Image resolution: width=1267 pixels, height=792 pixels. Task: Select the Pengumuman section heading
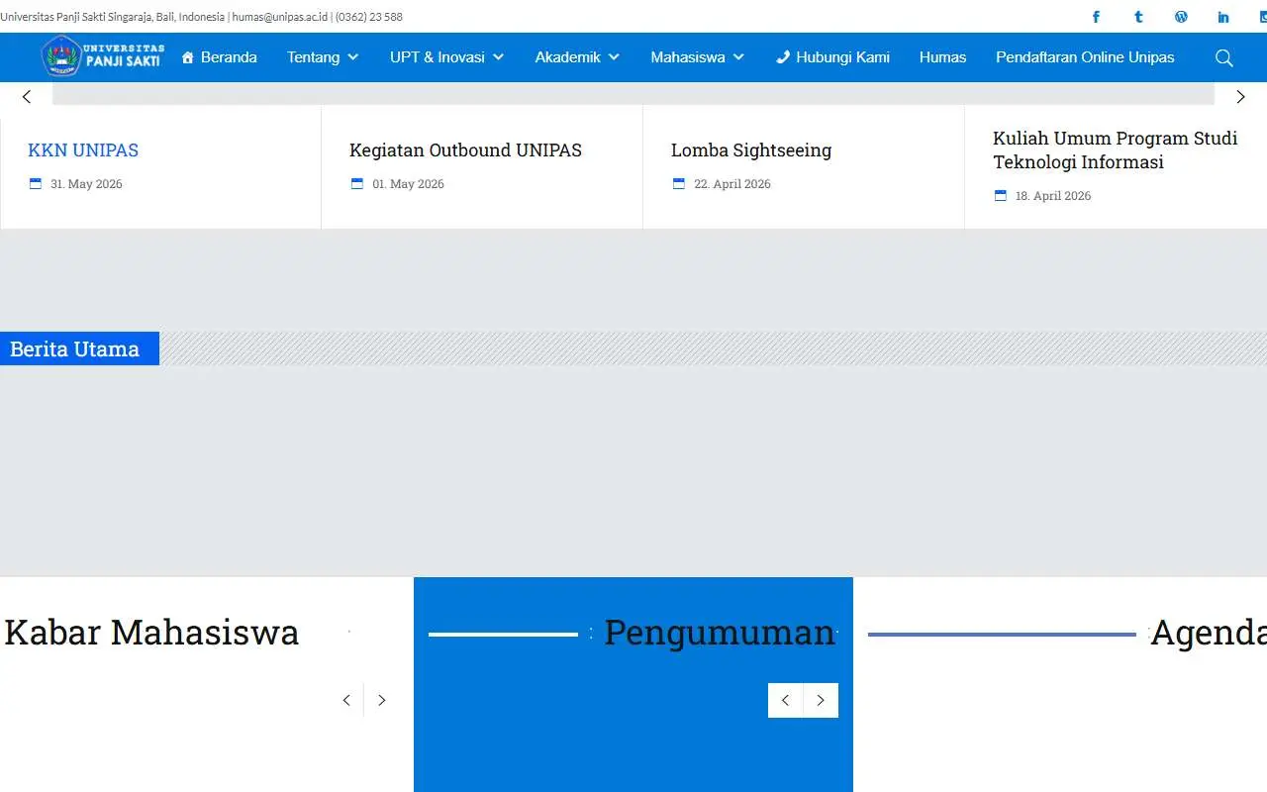[x=720, y=633]
